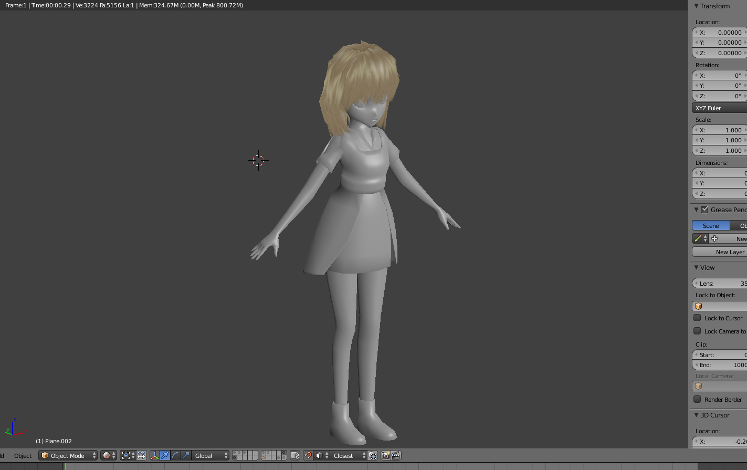The width and height of the screenshot is (747, 470).
Task: Open the Global orientation dropdown
Action: pyautogui.click(x=211, y=455)
